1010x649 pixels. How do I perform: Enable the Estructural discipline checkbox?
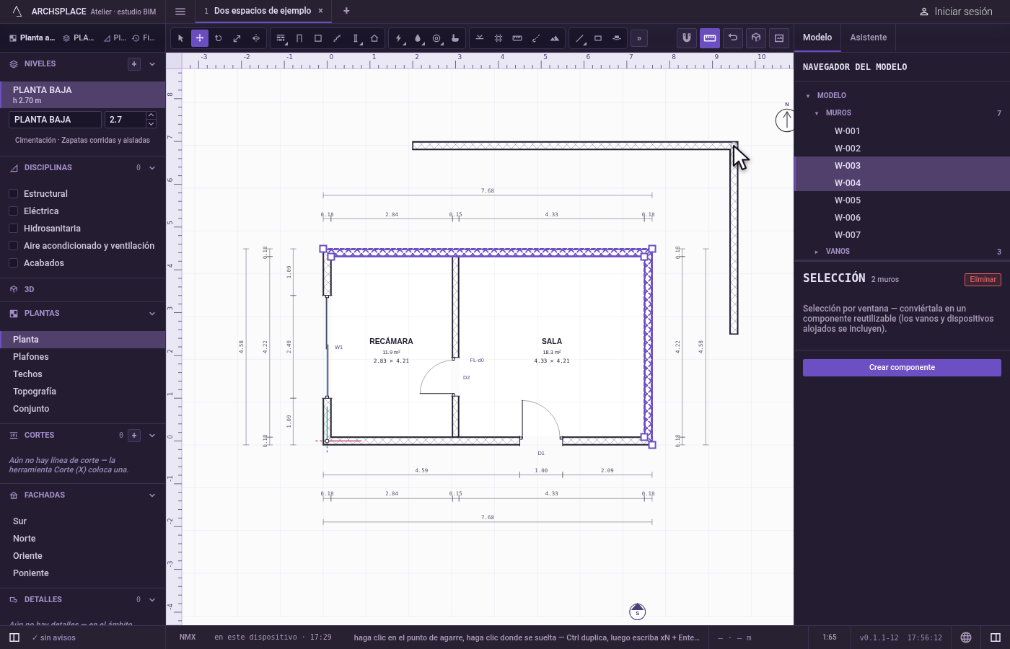click(x=13, y=194)
